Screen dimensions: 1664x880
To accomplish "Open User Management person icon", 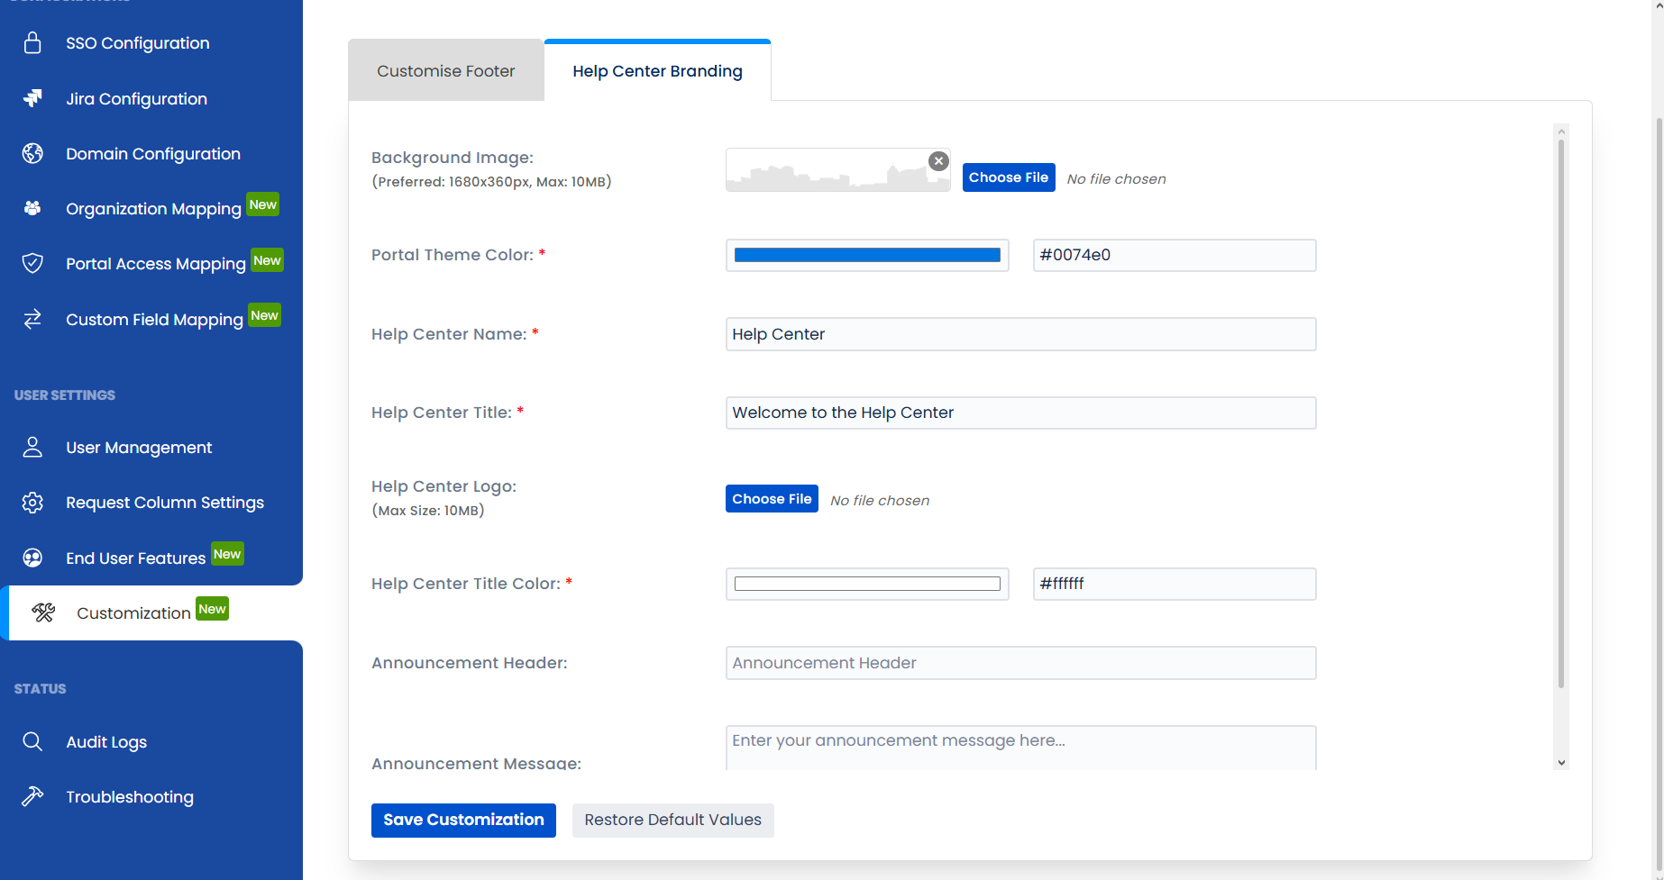I will pos(32,447).
